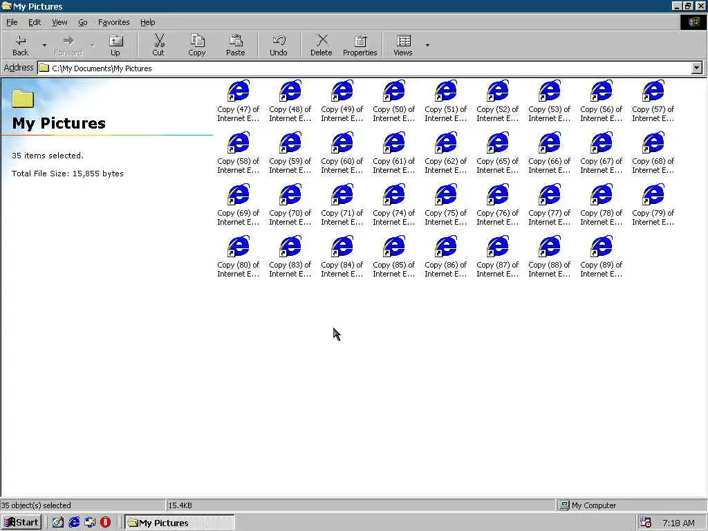This screenshot has height=531, width=708.
Task: Open Properties for selected items
Action: [360, 45]
